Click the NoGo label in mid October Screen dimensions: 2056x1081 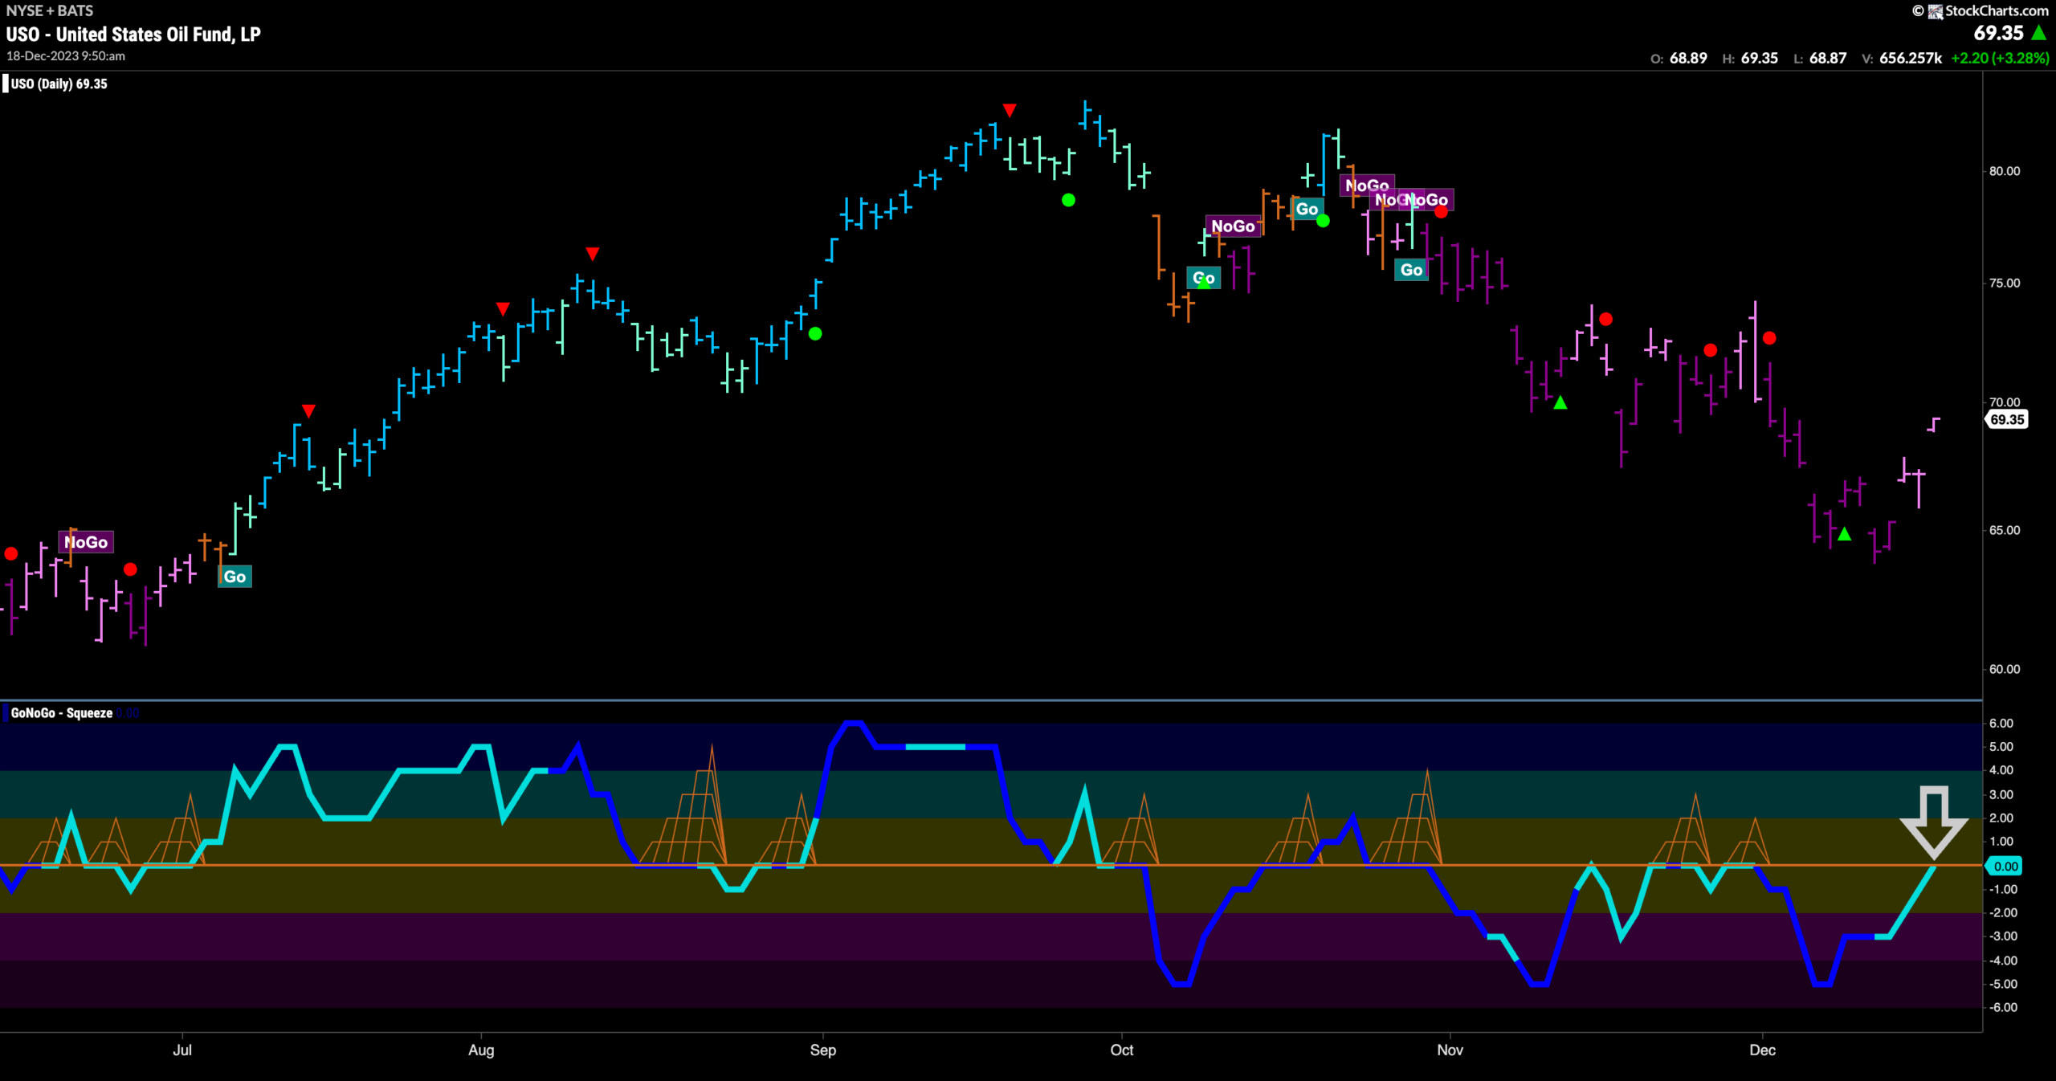coord(1233,226)
